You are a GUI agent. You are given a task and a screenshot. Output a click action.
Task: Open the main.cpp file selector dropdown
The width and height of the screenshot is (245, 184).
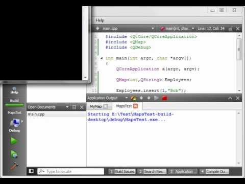click(x=153, y=28)
